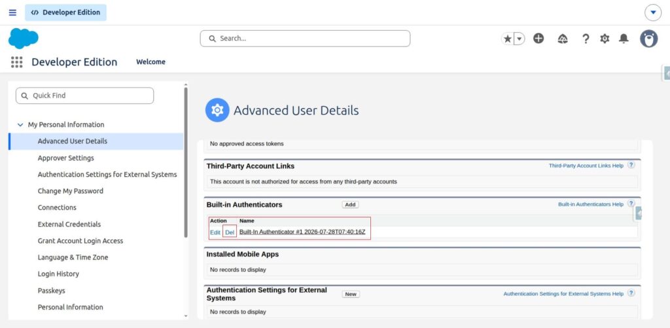The image size is (670, 328).
Task: Click help icon beside Authentication Settings Help
Action: click(631, 293)
